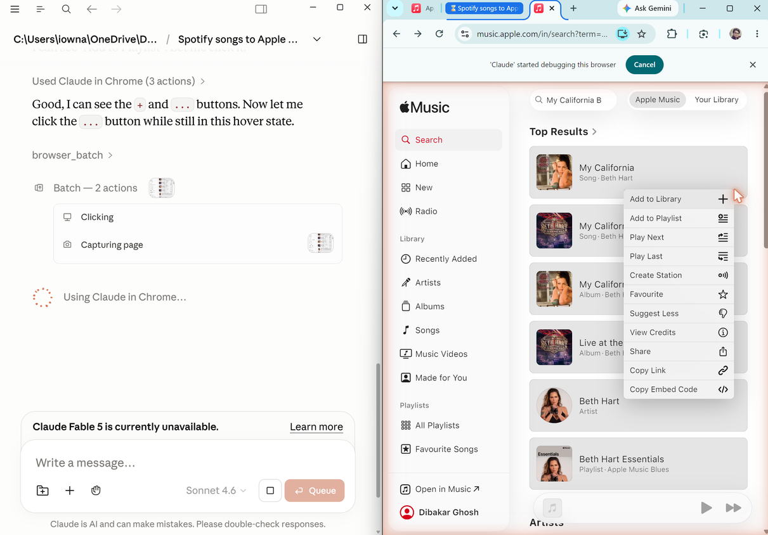
Task: Expand the Used Claude in Chrome actions
Action: coord(119,81)
